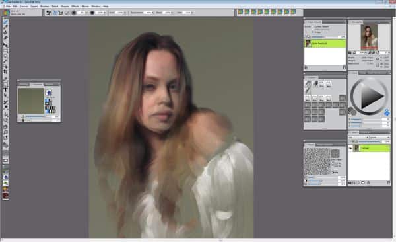Image resolution: width=396 pixels, height=242 pixels.
Task: Select the green clone source entry
Action: (x=325, y=43)
